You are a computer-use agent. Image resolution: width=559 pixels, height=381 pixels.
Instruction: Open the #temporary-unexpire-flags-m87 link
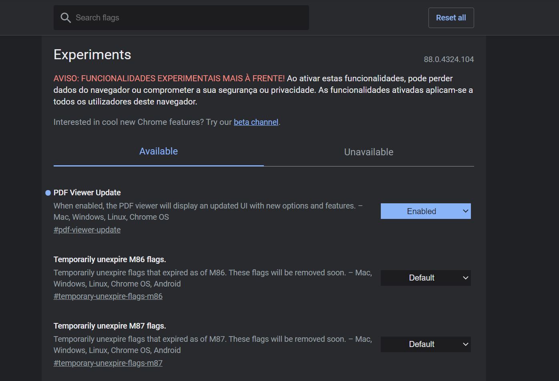click(108, 363)
